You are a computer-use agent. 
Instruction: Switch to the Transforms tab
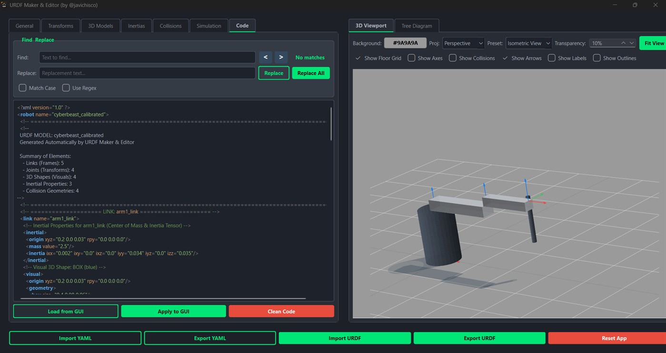(x=60, y=26)
